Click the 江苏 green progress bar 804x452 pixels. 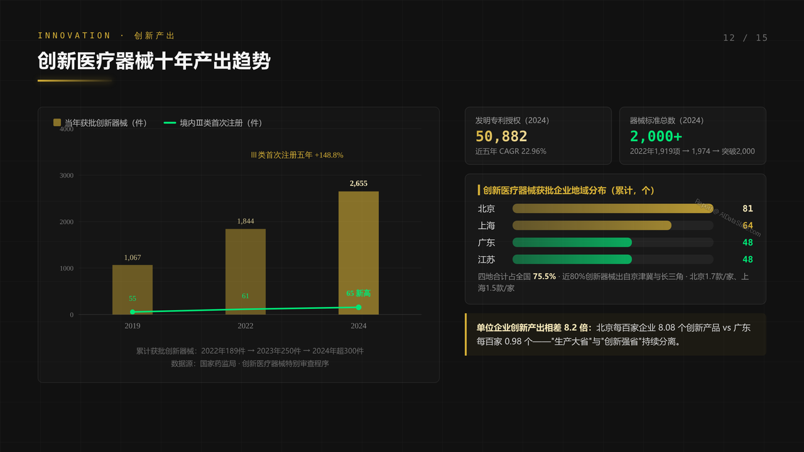[572, 259]
